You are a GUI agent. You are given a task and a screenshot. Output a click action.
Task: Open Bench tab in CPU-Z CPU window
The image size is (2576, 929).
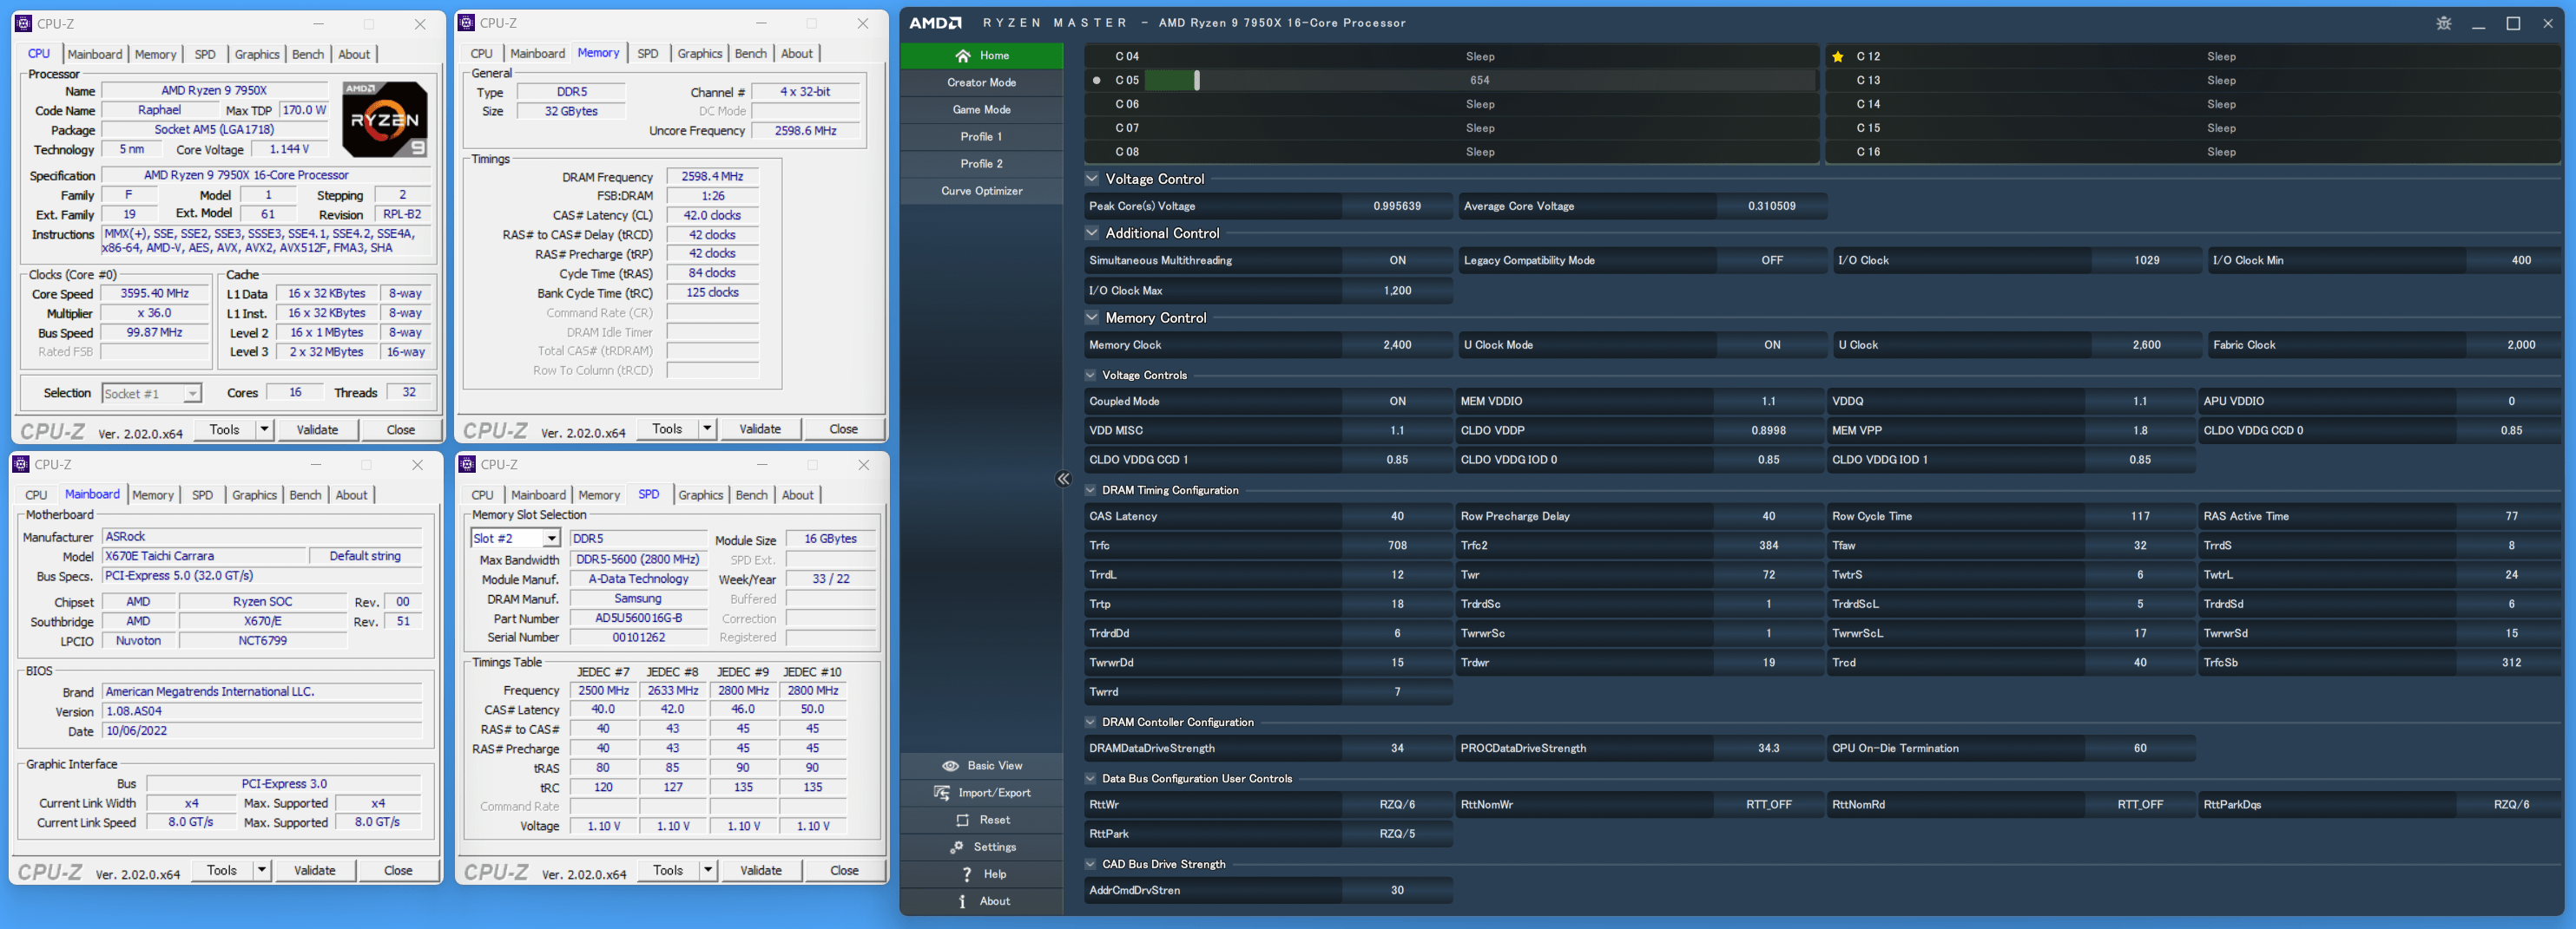[308, 55]
